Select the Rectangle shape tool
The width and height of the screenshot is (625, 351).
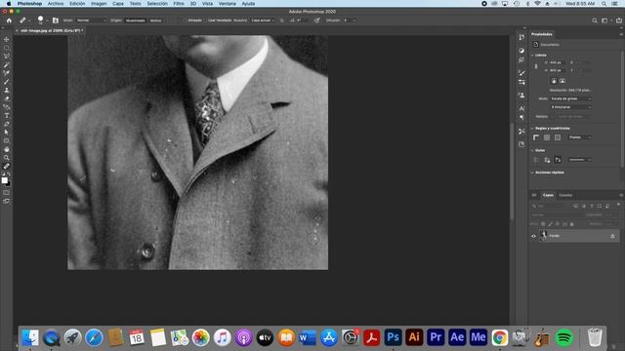tap(7, 140)
